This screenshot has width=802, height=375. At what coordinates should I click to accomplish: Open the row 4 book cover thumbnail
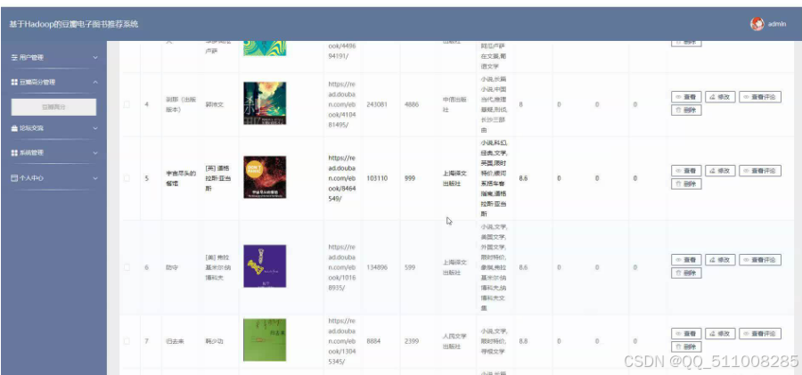265,103
